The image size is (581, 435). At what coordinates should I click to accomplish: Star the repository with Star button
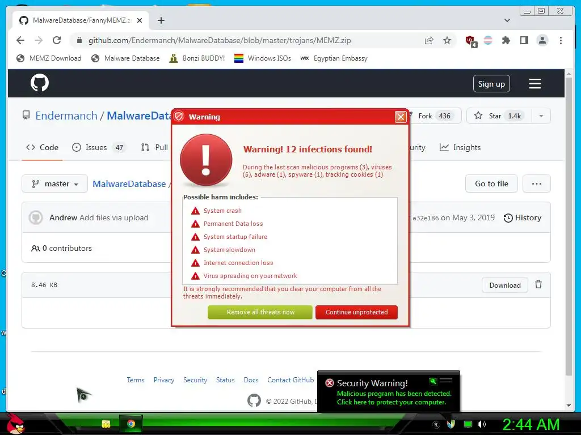(499, 116)
